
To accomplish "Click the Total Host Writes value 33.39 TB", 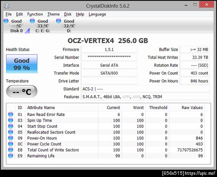I will tap(195, 57).
